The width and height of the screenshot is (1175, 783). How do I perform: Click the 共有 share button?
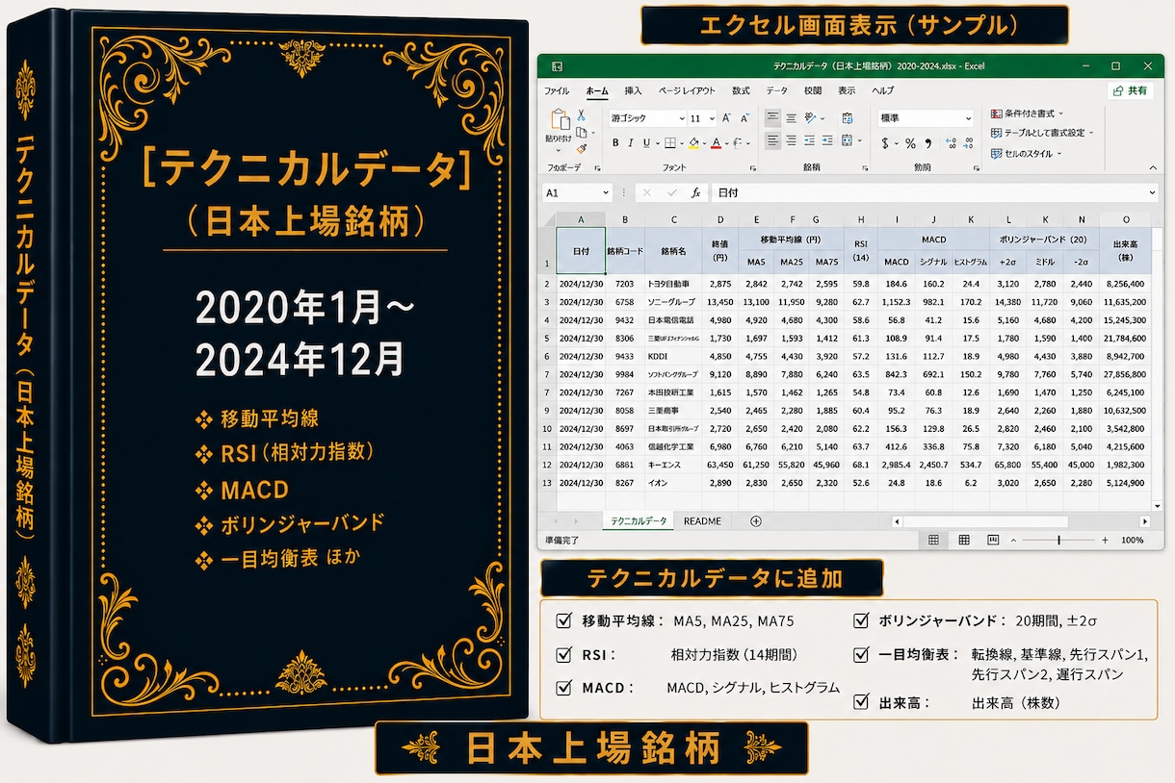click(1131, 90)
